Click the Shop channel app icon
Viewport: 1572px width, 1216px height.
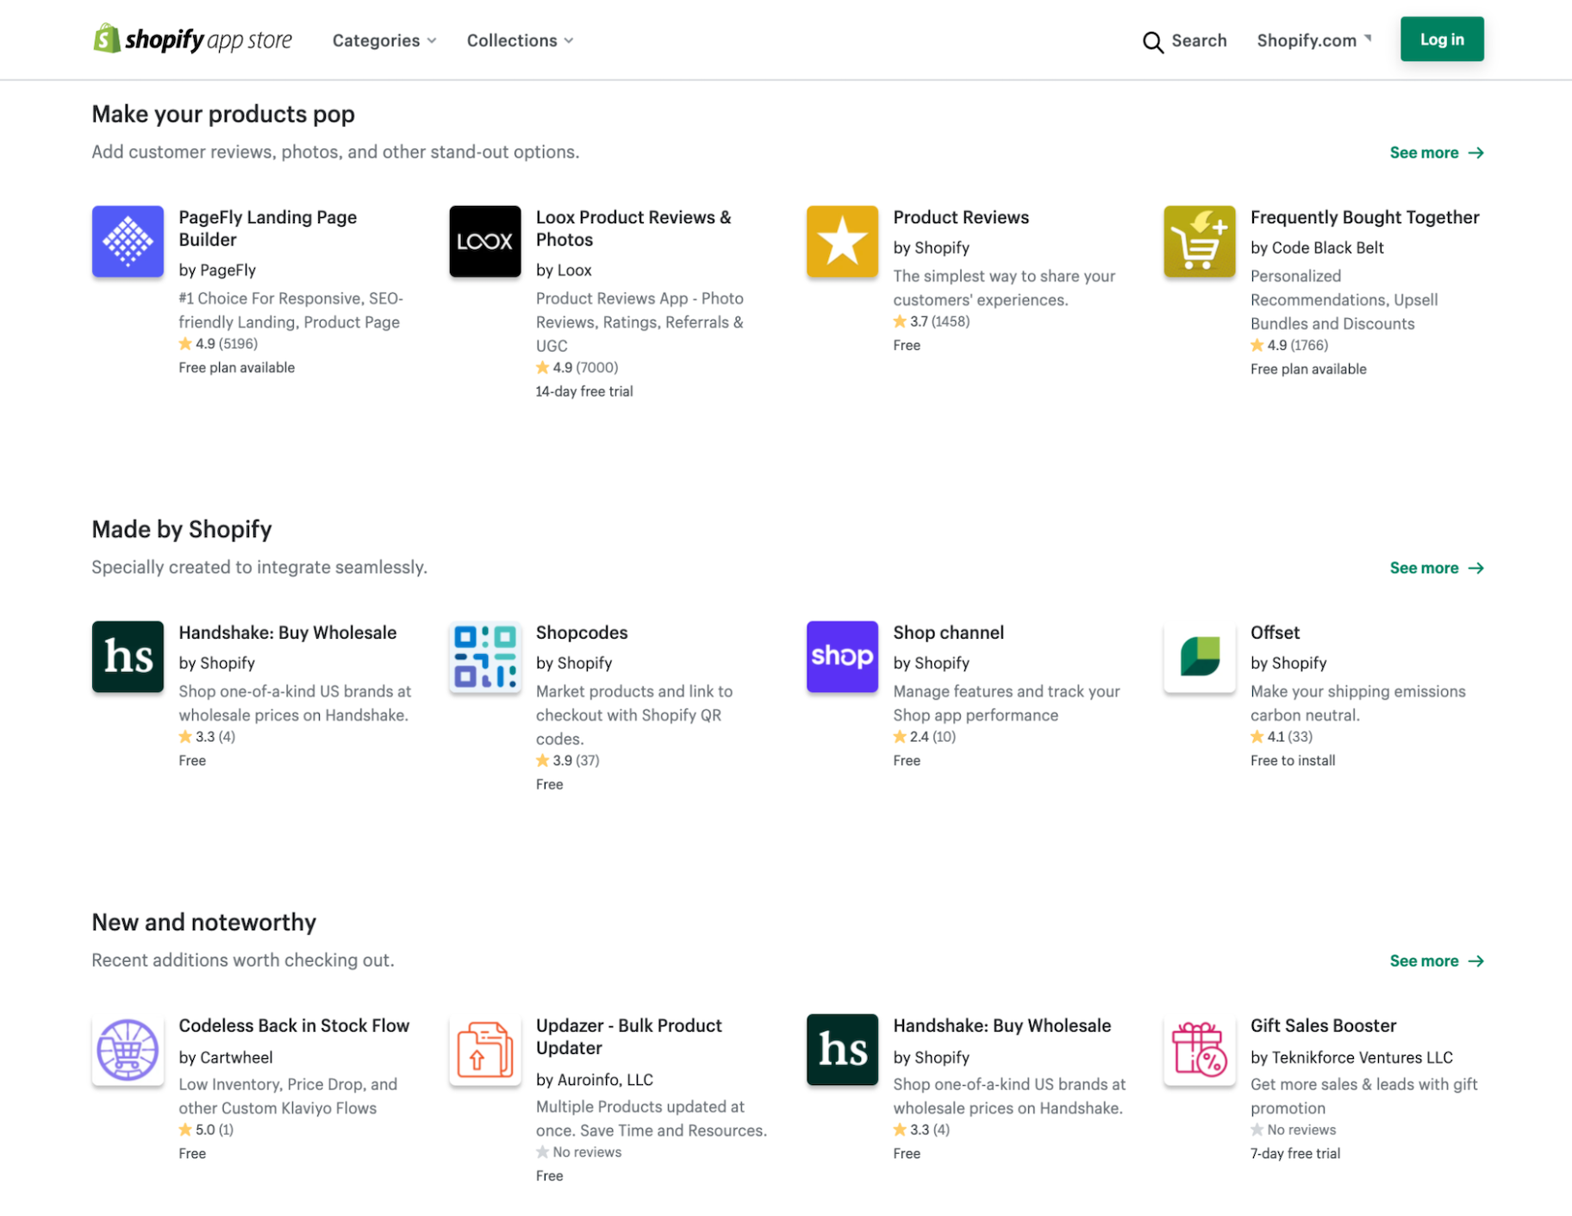coord(842,657)
